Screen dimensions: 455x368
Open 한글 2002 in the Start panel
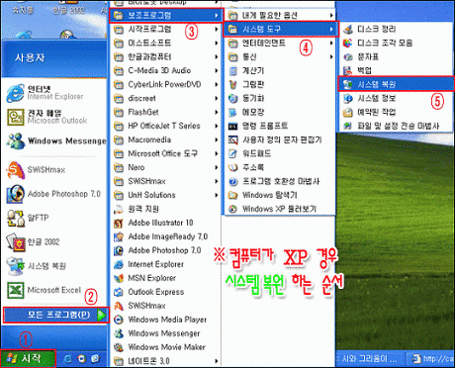coord(33,242)
